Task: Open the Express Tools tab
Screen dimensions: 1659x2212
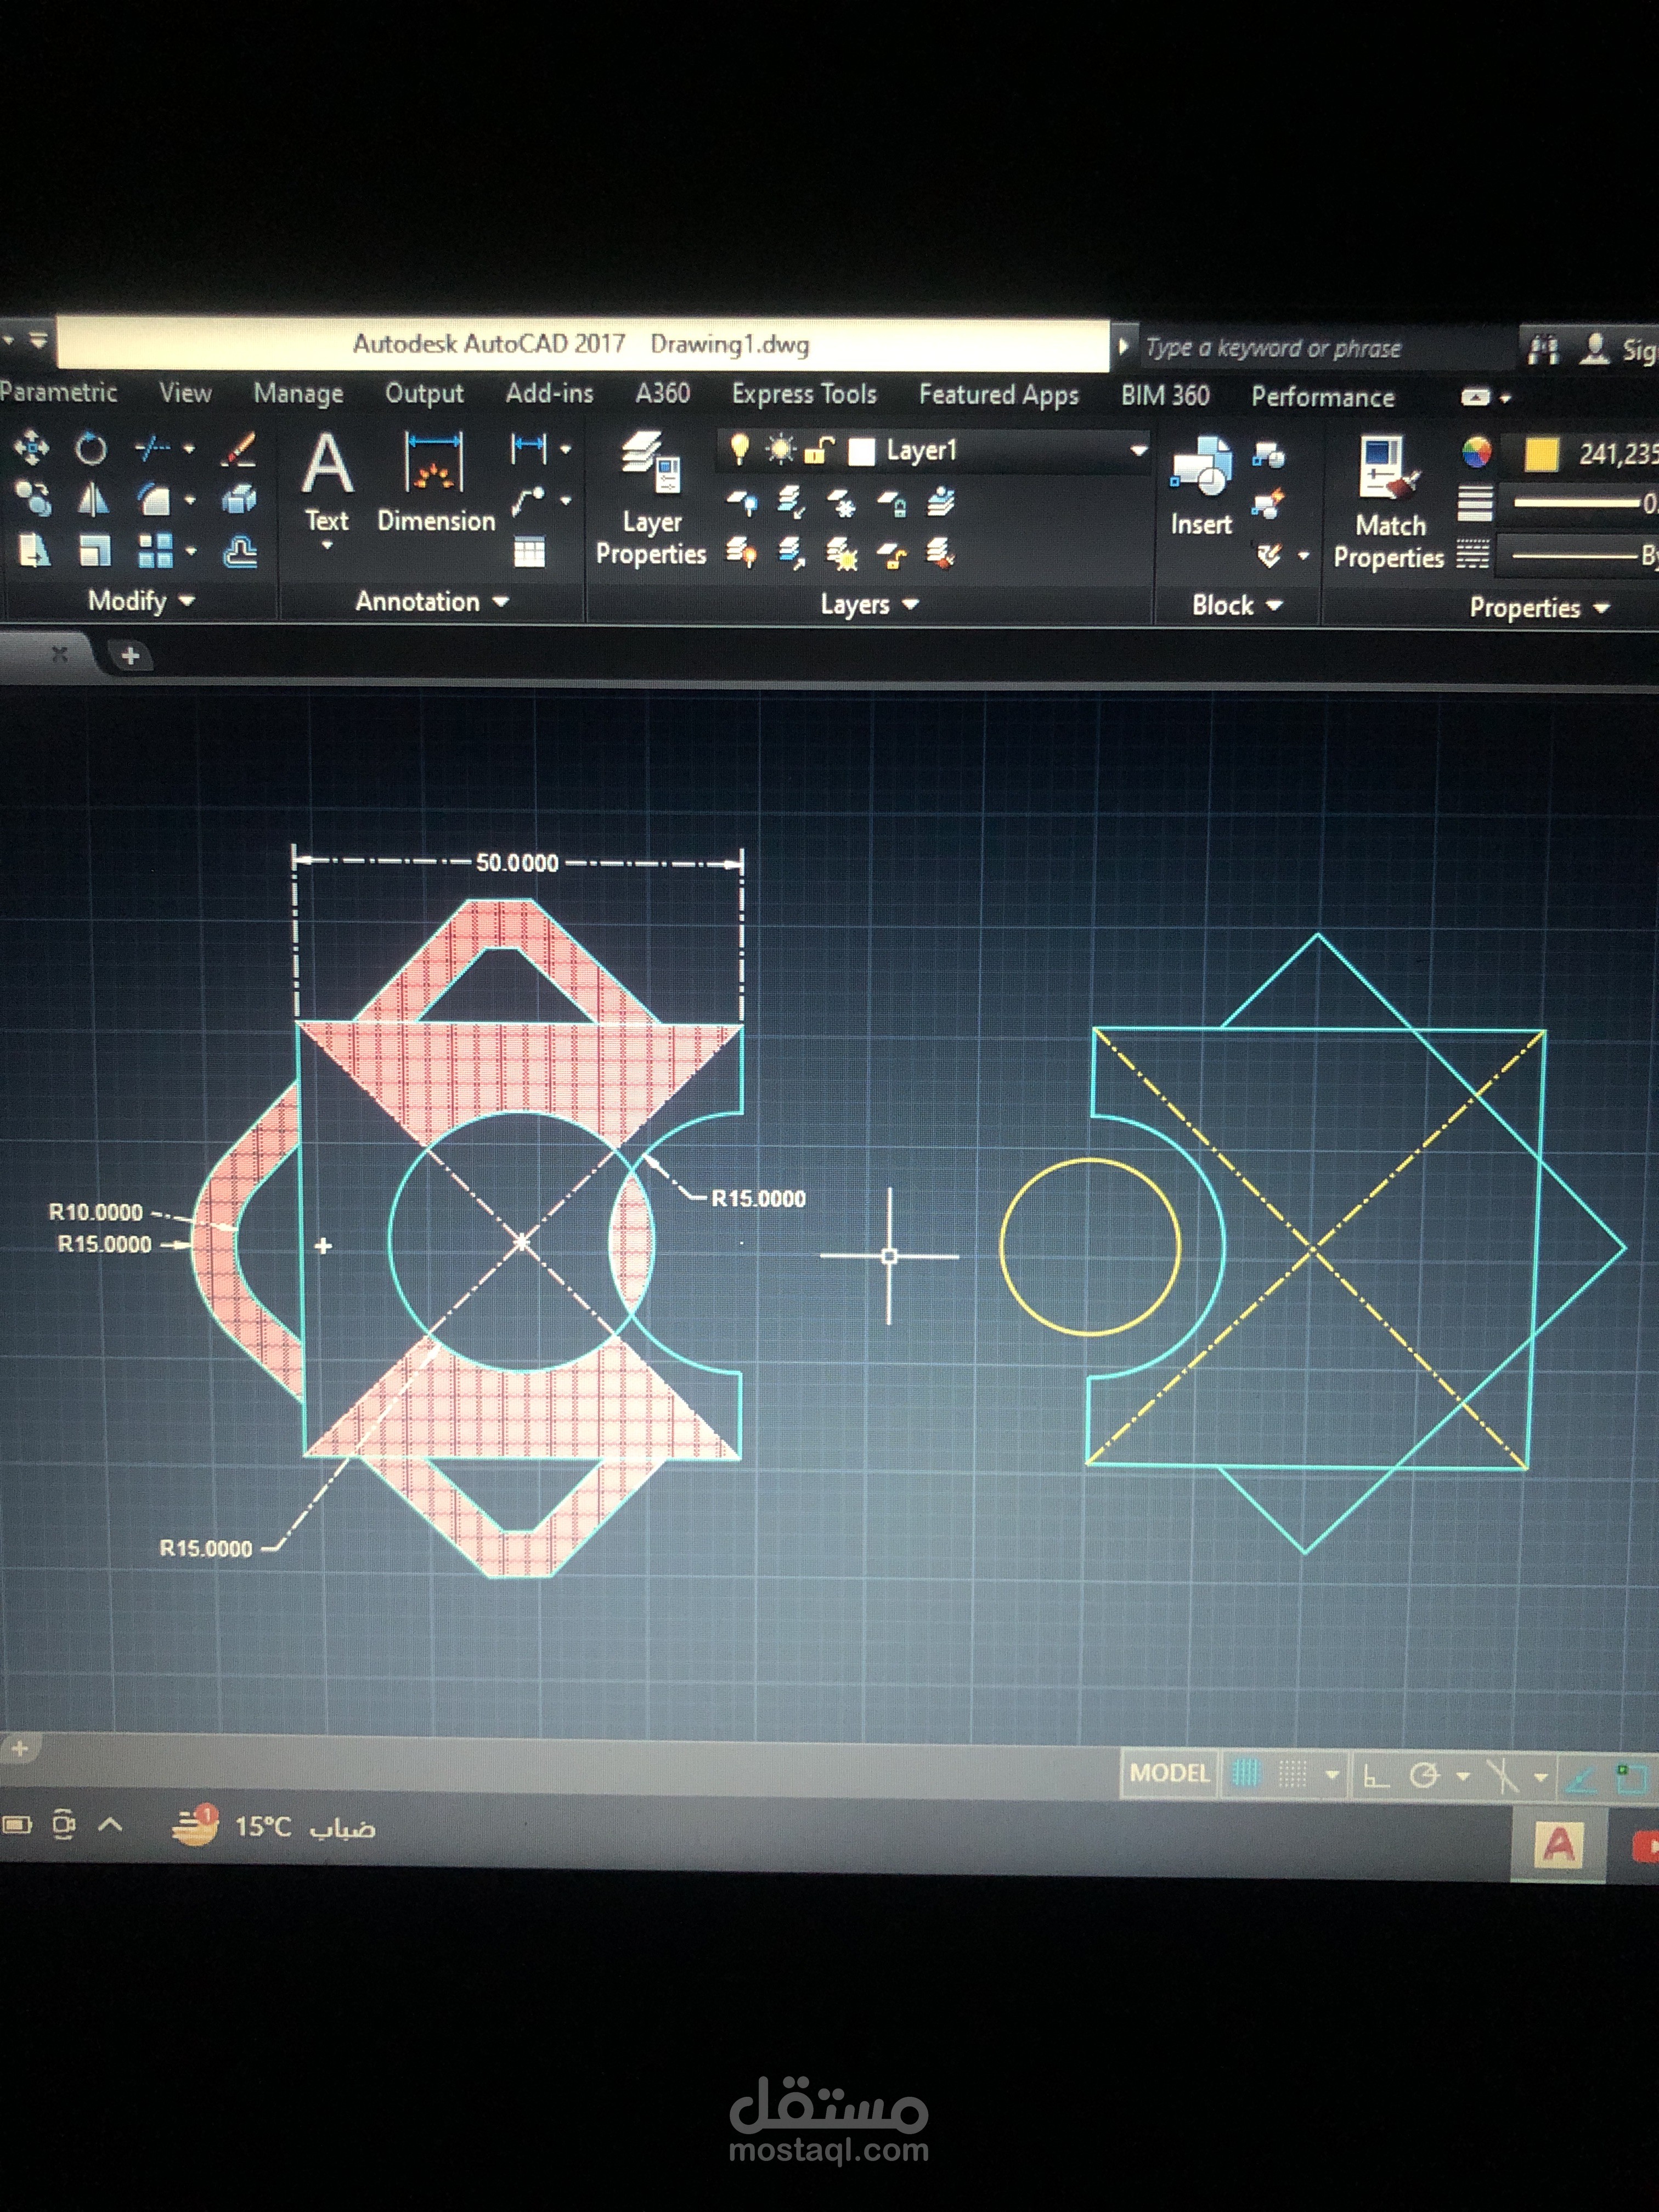Action: point(804,394)
